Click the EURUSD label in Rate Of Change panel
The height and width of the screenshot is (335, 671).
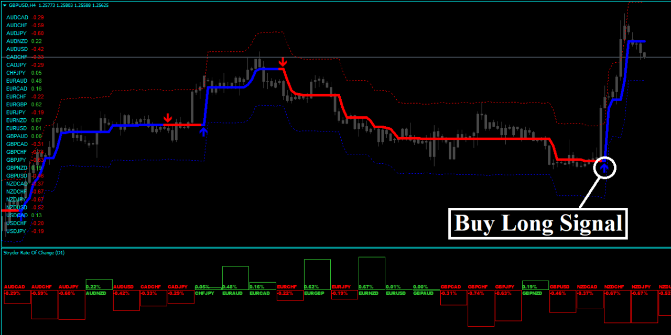pos(396,293)
